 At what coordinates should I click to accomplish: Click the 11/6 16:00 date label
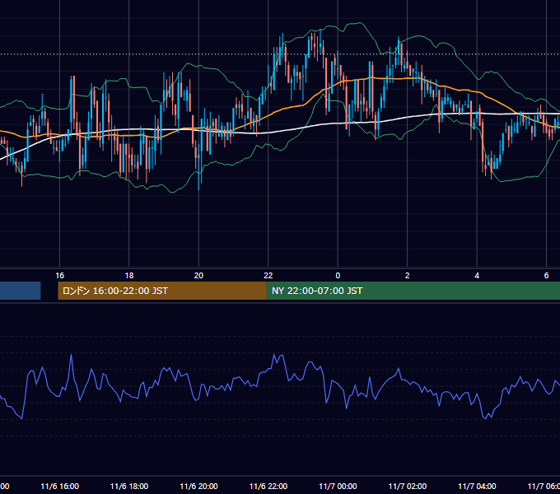(59, 486)
